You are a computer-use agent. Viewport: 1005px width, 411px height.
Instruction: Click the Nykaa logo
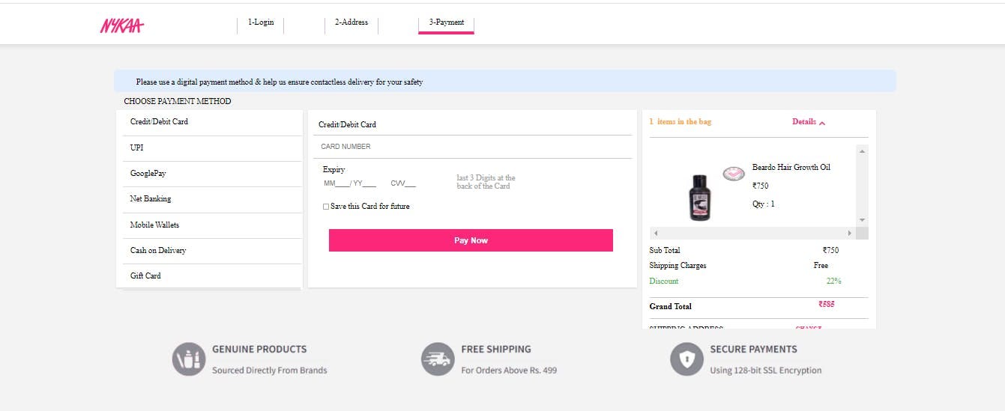121,25
